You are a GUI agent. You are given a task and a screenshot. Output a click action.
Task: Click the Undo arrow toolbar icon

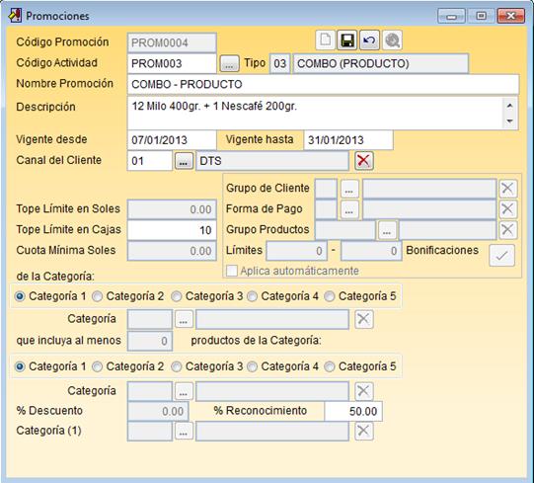(369, 40)
